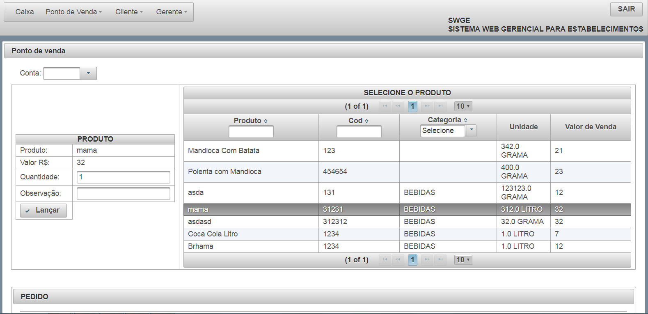This screenshot has height=314, width=648.
Task: Open the Gerente menu
Action: (172, 12)
